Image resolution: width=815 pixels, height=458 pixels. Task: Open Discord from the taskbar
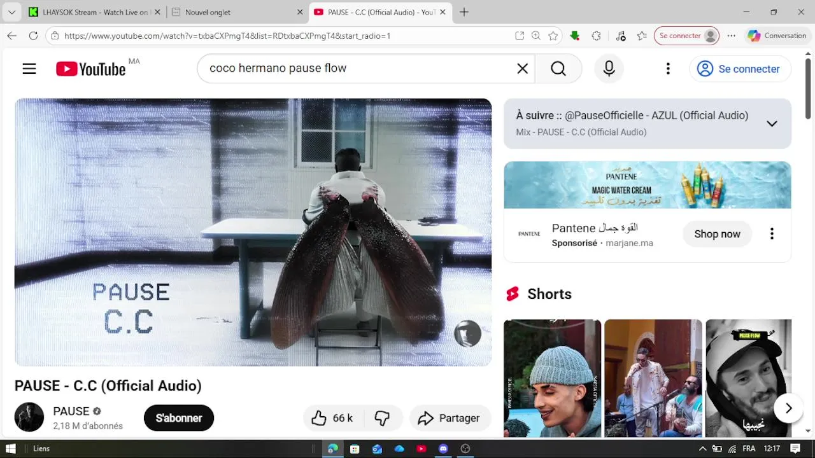(443, 448)
